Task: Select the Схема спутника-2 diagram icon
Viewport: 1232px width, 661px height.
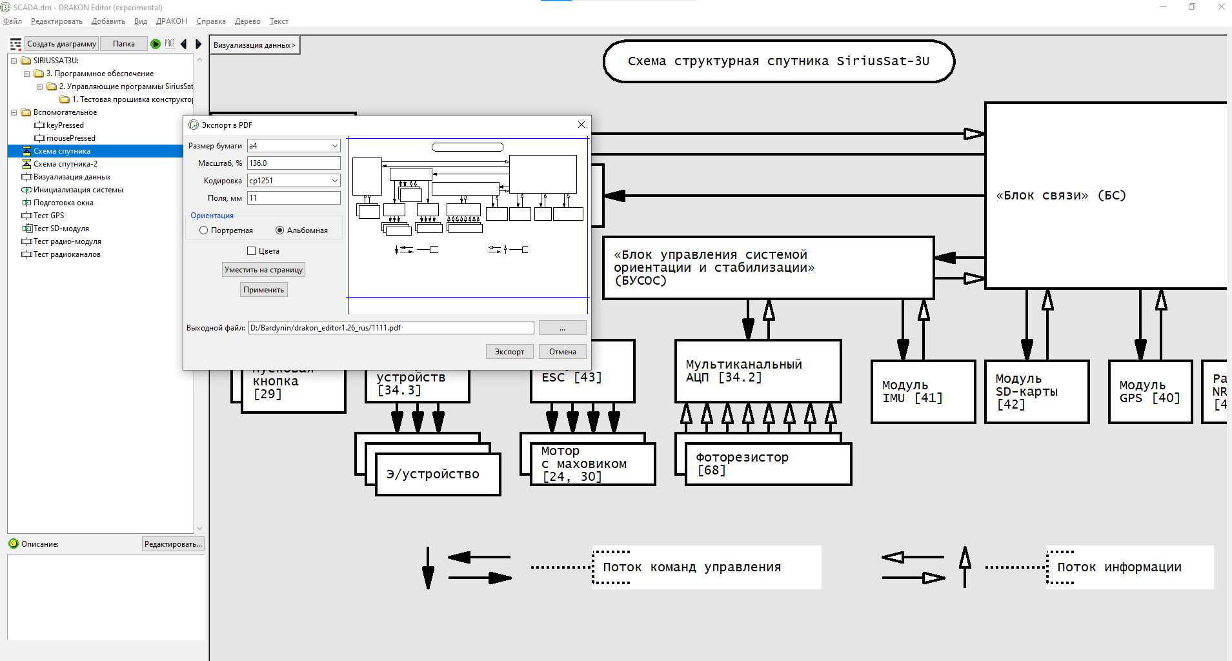Action: point(26,164)
